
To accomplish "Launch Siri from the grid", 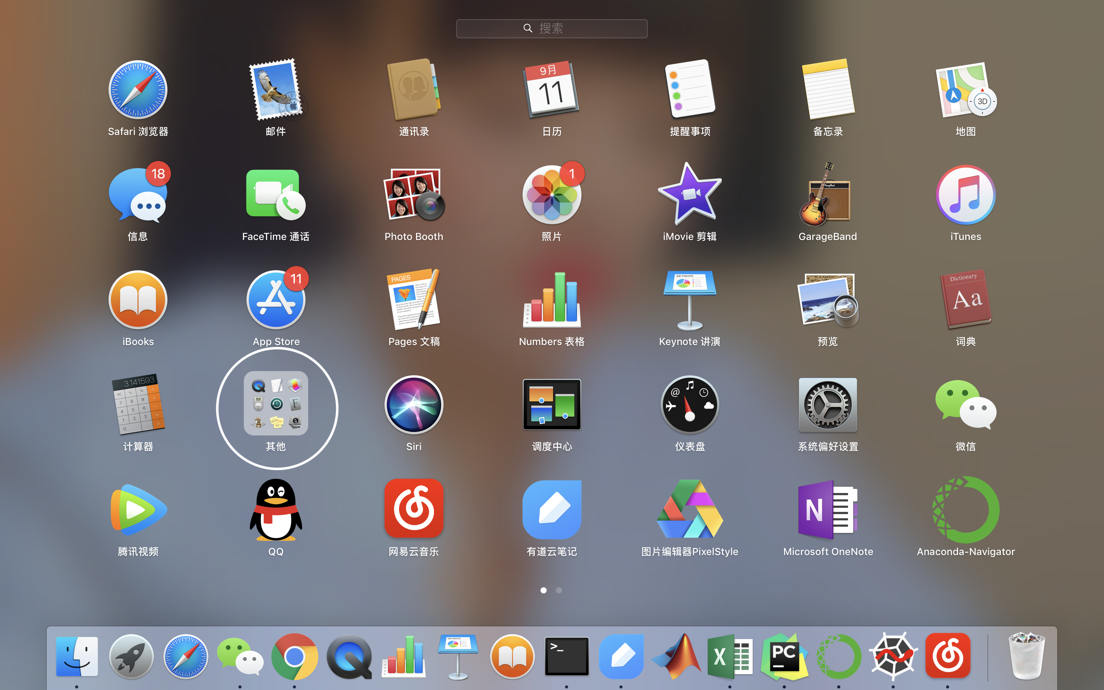I will pyautogui.click(x=413, y=405).
